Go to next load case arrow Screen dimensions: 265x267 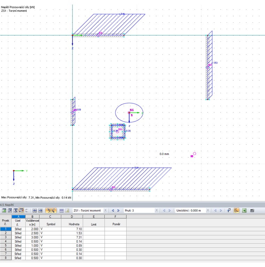point(118,211)
